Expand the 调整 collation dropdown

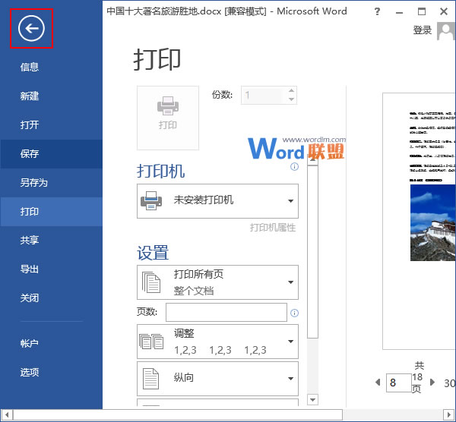click(217, 342)
